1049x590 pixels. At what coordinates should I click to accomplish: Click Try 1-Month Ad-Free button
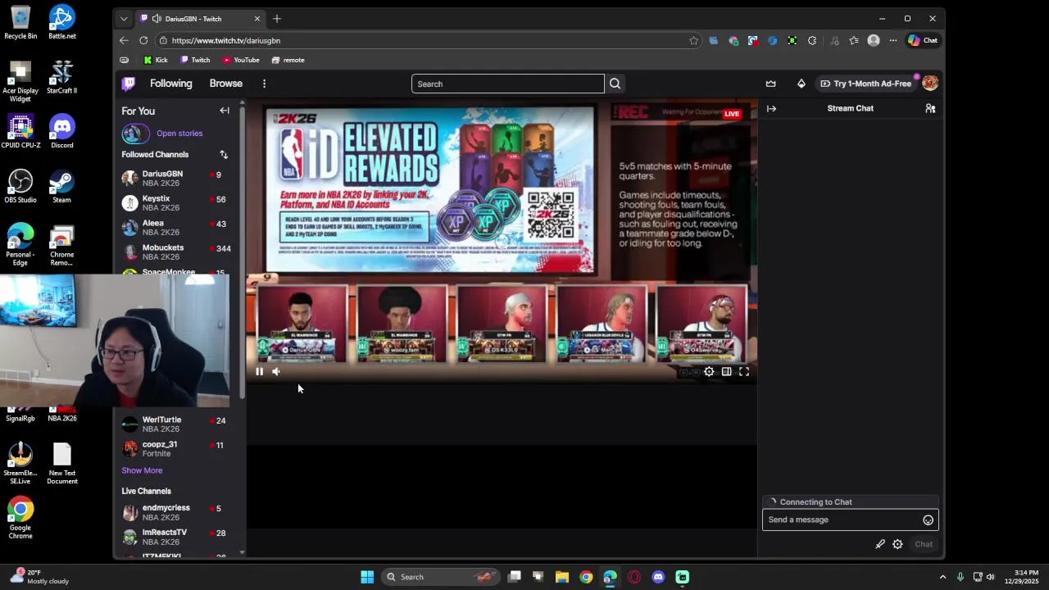865,84
